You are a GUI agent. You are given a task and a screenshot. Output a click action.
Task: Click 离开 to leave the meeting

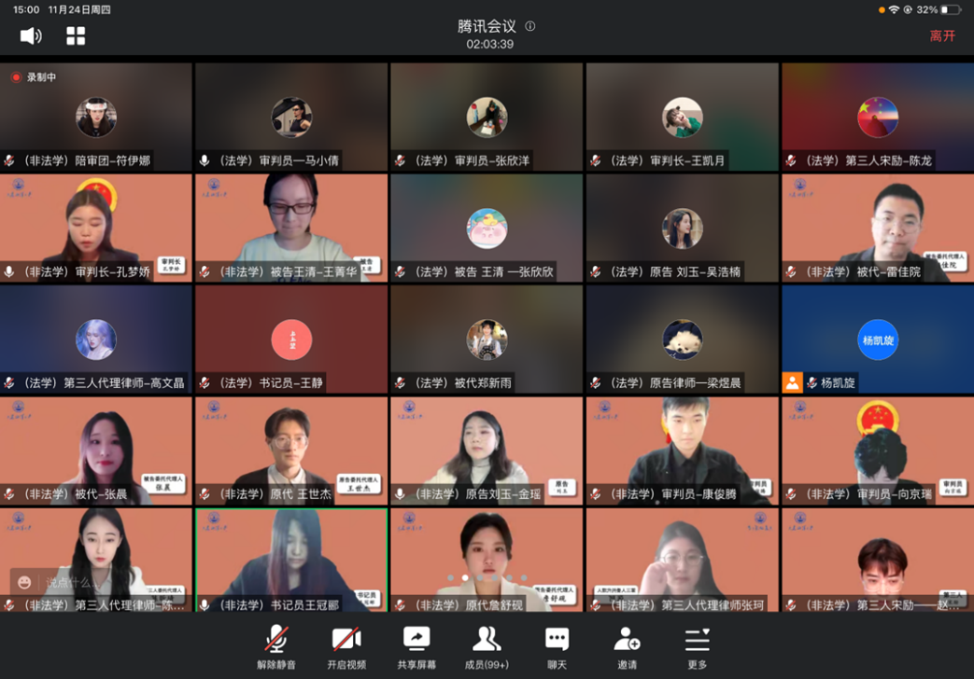coord(942,35)
